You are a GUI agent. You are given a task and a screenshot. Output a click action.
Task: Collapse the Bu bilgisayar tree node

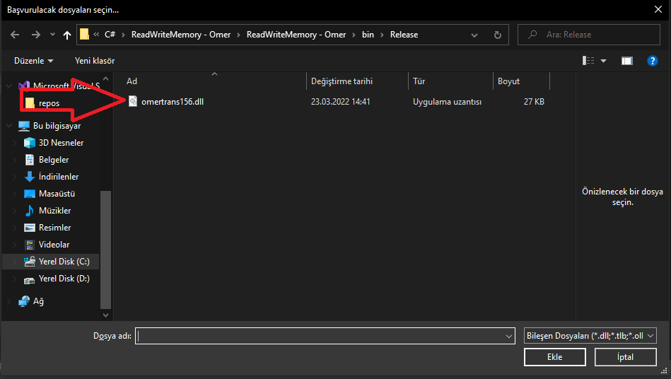pyautogui.click(x=8, y=126)
